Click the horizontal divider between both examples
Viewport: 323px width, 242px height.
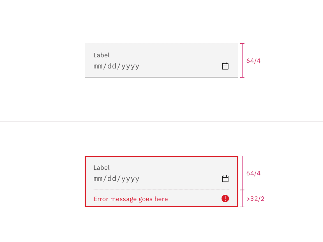point(161,121)
